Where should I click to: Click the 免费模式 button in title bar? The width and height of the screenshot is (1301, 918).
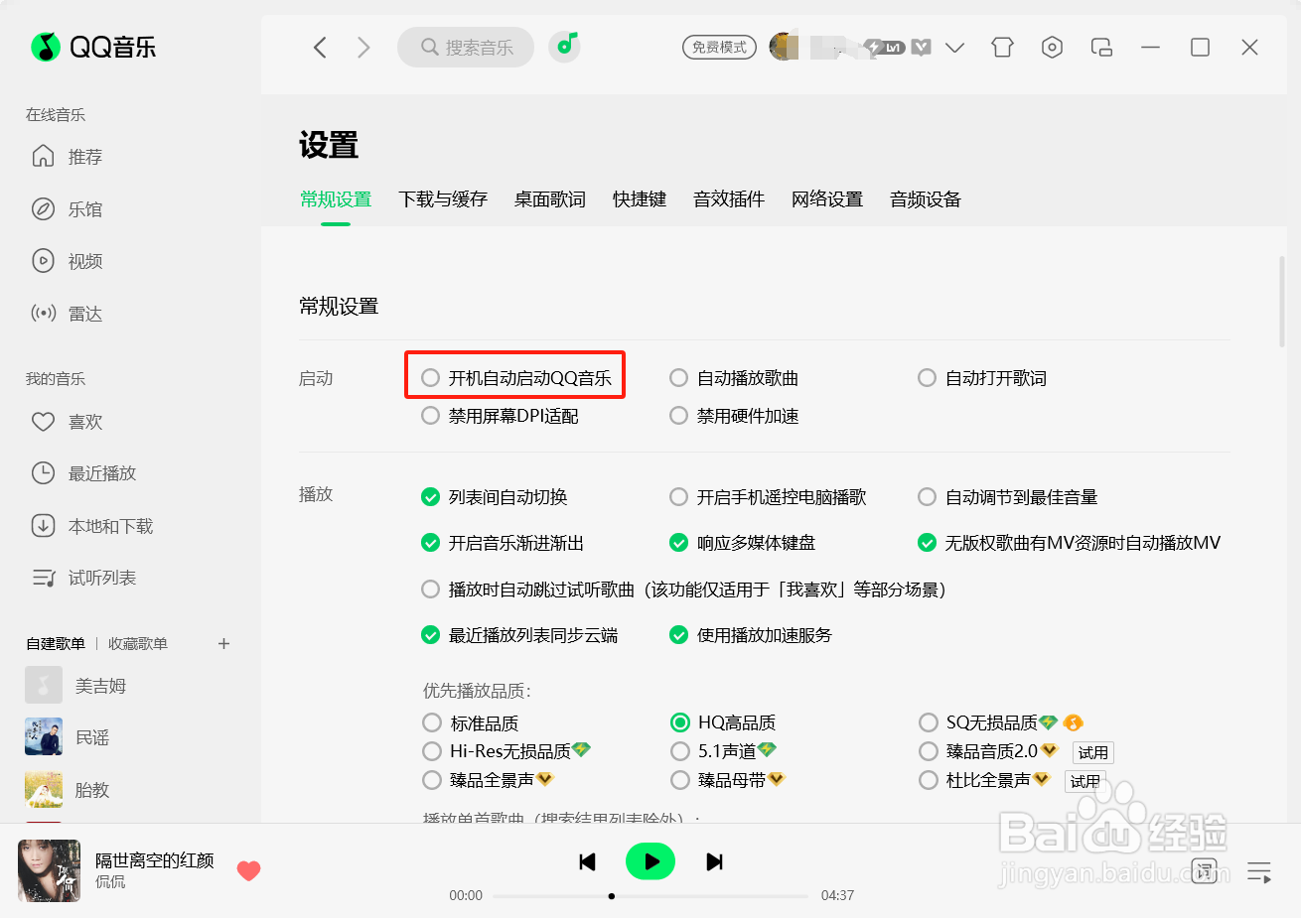719,47
